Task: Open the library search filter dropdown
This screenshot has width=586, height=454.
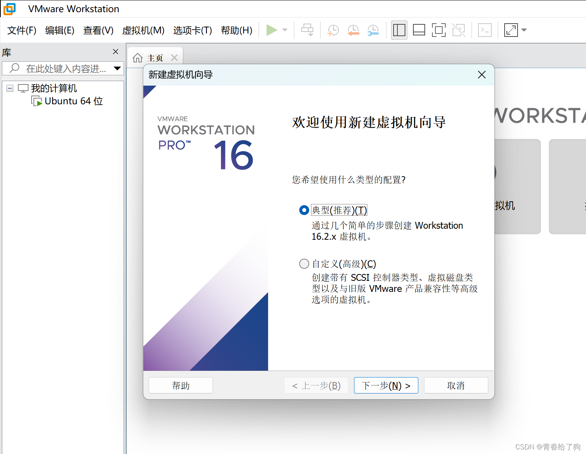Action: (x=117, y=68)
